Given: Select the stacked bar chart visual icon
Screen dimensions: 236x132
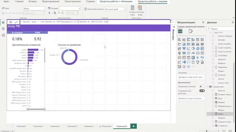Looking at the screenshot, I should tap(180, 40).
